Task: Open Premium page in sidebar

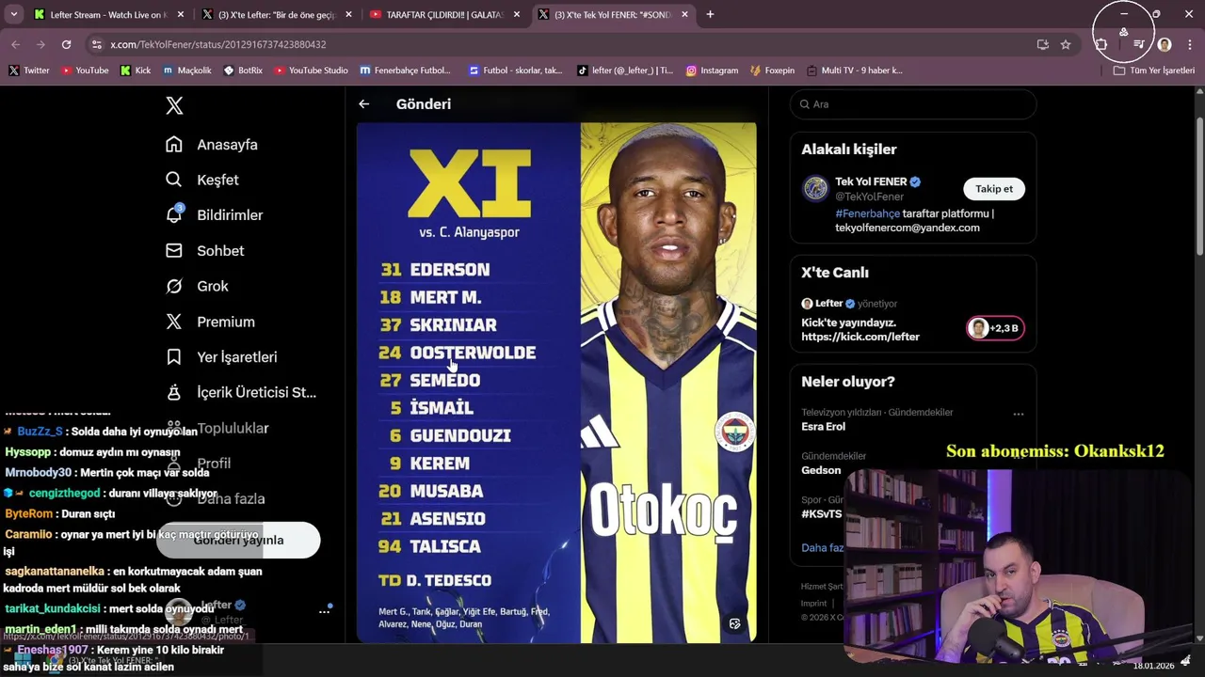Action: coord(210,322)
